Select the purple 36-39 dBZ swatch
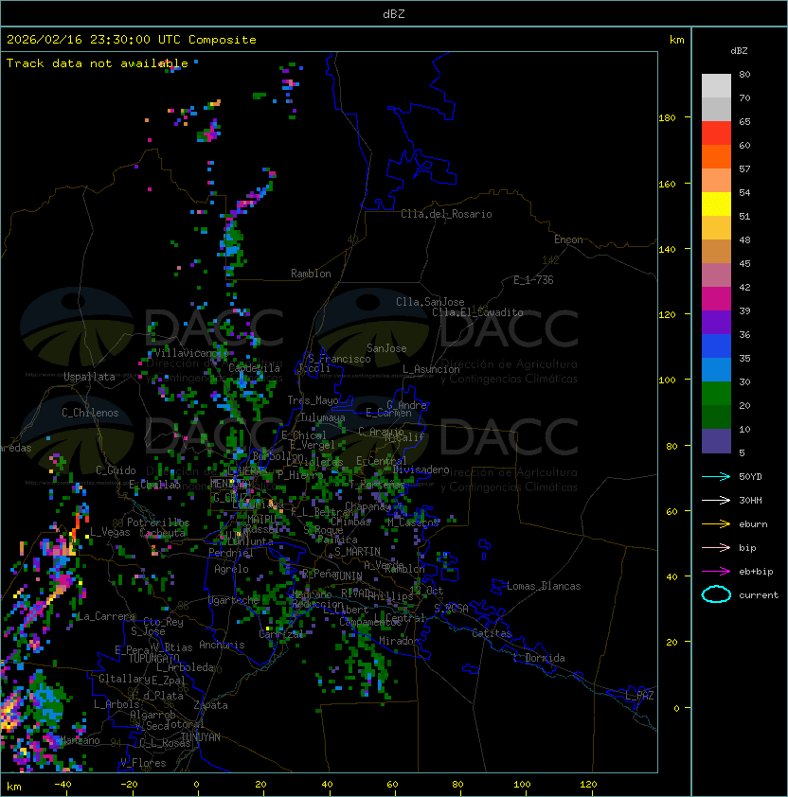The width and height of the screenshot is (788, 797). point(716,322)
